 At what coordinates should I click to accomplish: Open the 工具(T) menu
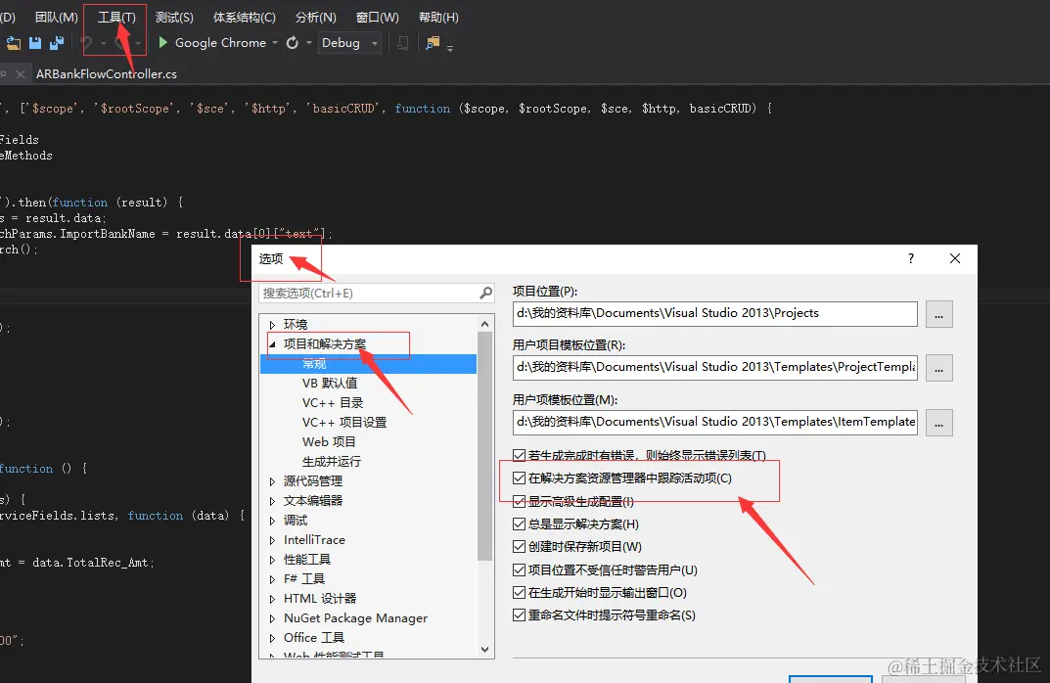click(x=116, y=18)
